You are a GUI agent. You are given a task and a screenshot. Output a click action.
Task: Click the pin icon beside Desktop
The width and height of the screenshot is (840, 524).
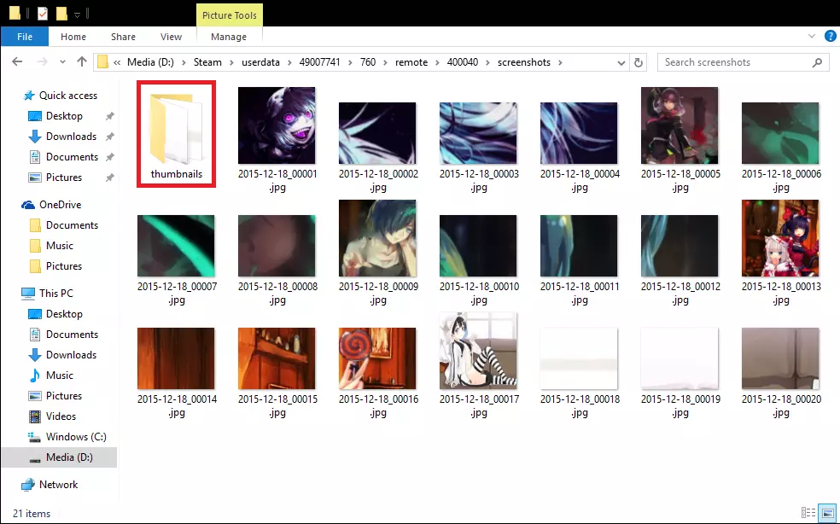pyautogui.click(x=110, y=116)
